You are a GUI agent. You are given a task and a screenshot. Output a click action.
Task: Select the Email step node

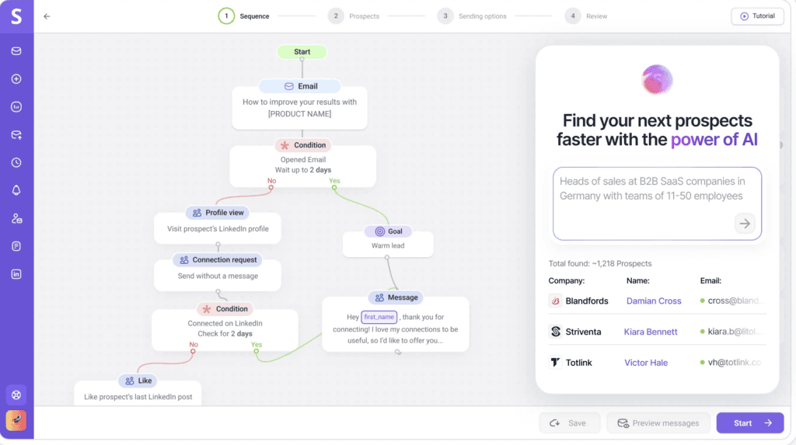click(299, 86)
